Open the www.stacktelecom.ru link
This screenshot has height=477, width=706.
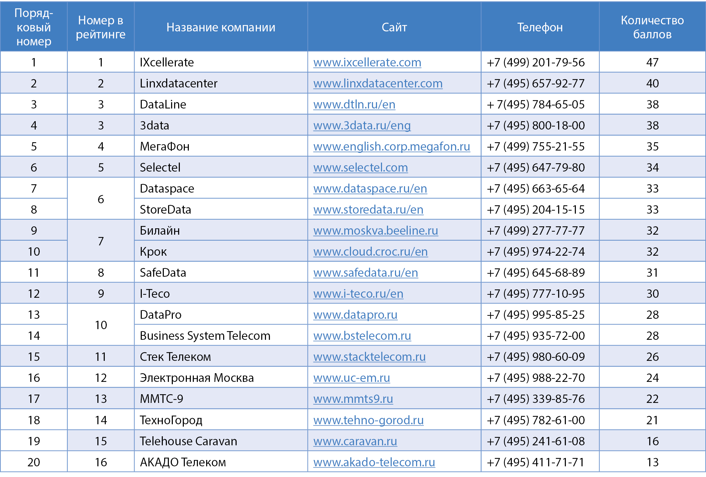click(369, 357)
